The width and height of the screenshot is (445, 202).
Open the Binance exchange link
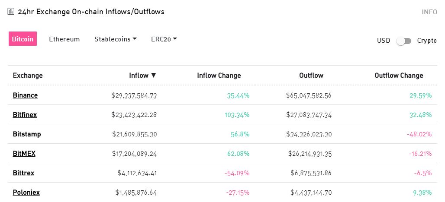click(x=25, y=95)
